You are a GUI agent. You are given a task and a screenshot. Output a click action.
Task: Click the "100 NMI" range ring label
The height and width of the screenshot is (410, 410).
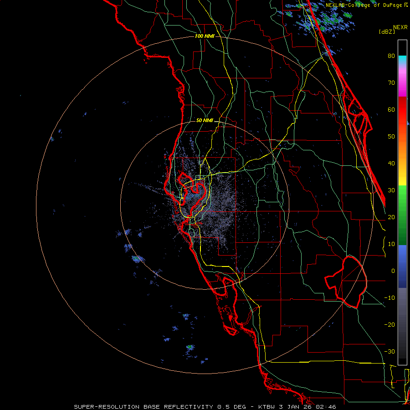tap(205, 36)
